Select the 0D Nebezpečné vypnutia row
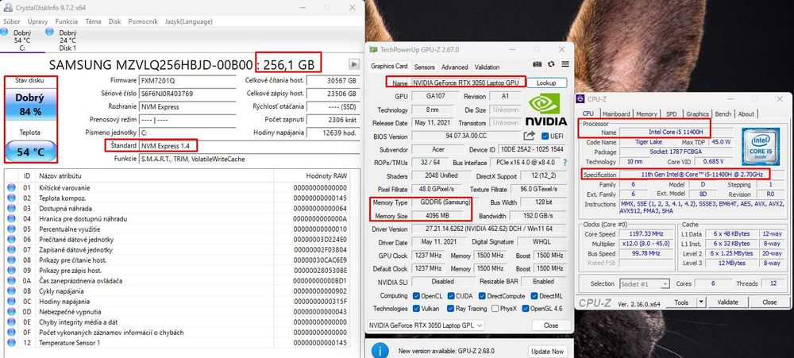Viewport: 794px width, 358px height. pos(177,312)
